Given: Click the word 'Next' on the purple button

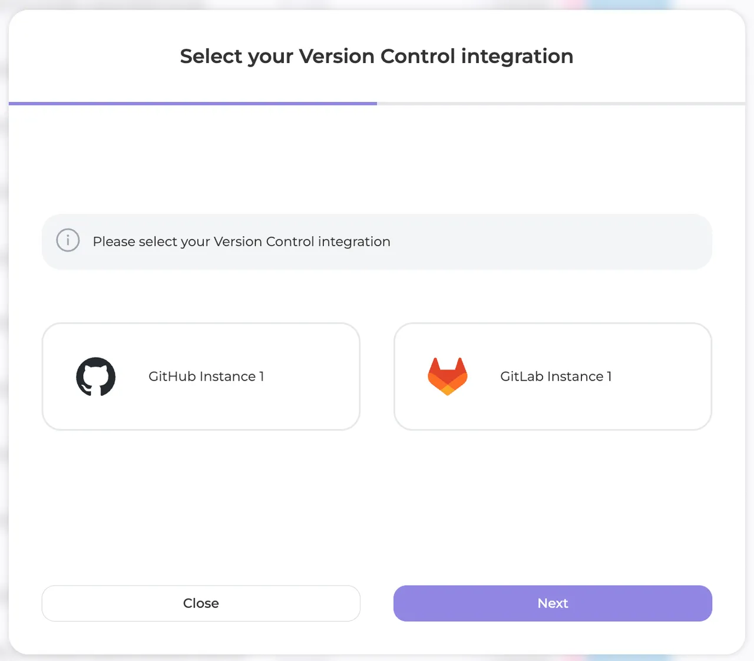Looking at the screenshot, I should point(553,603).
